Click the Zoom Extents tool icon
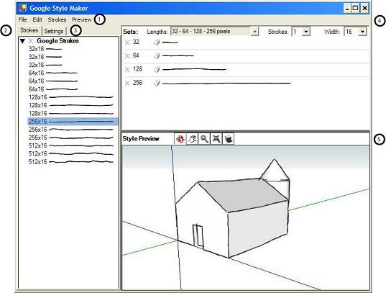The image size is (386, 293). coord(216,139)
